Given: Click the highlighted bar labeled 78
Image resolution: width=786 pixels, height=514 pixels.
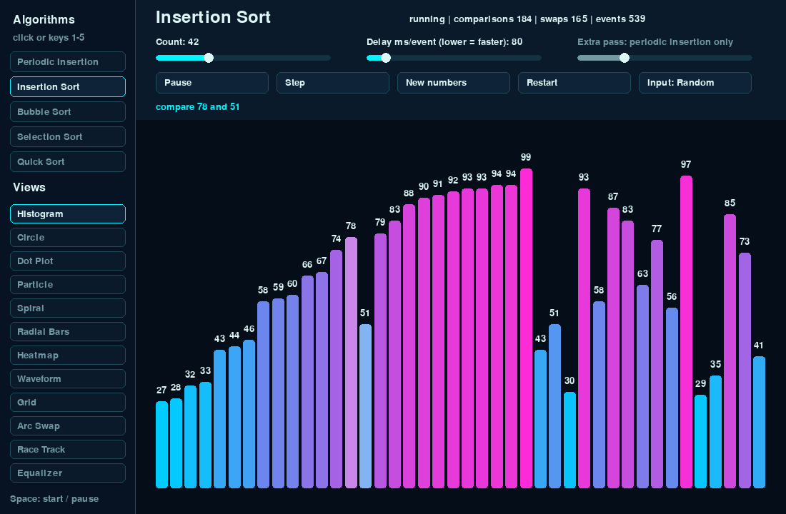Looking at the screenshot, I should [351, 362].
